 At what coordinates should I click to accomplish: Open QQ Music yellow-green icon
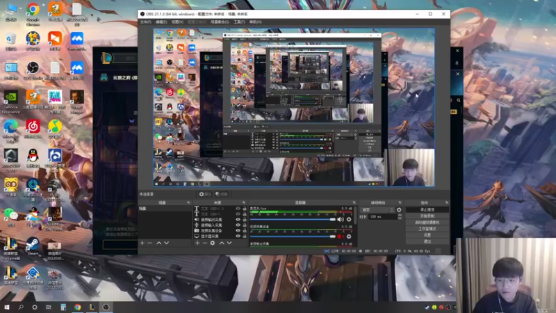point(55,129)
